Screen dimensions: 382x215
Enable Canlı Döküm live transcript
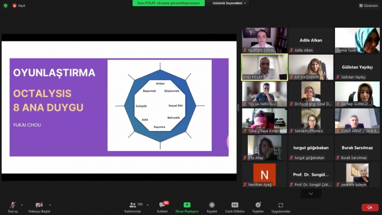coord(235,207)
